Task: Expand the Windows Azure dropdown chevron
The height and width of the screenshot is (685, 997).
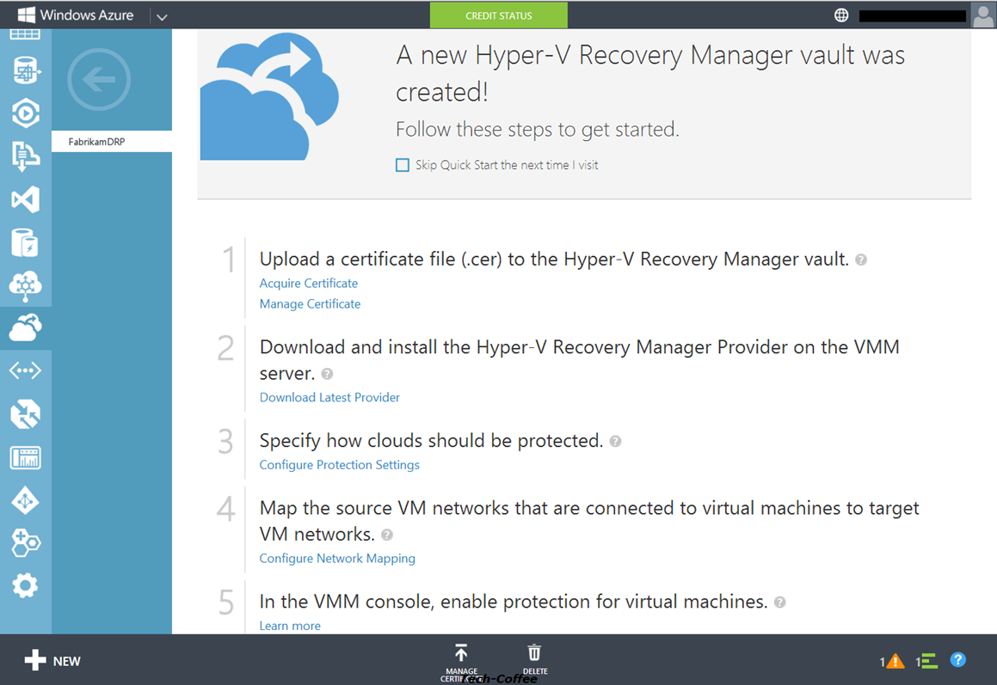Action: (x=162, y=16)
